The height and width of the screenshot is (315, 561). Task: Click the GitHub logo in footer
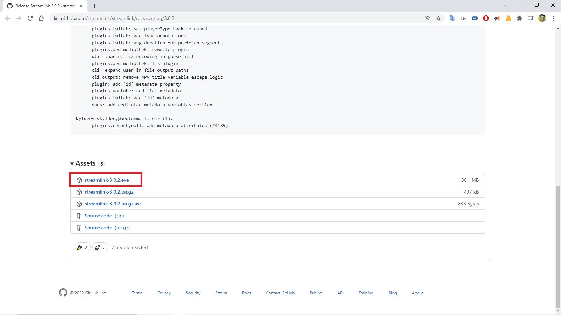(63, 293)
